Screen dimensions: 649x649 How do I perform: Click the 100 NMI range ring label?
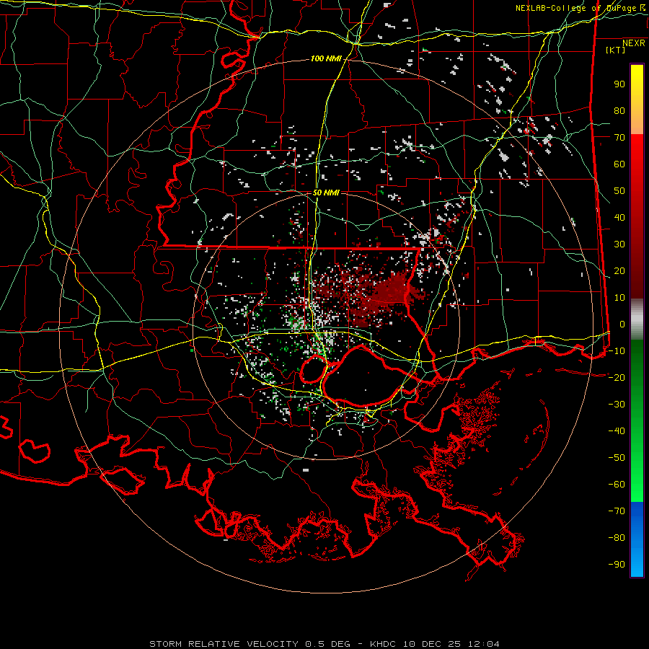click(326, 59)
